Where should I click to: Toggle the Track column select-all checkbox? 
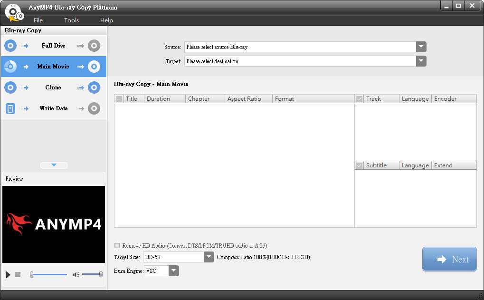(360, 99)
